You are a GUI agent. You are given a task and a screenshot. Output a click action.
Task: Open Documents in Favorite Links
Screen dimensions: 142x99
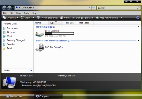click(13, 28)
